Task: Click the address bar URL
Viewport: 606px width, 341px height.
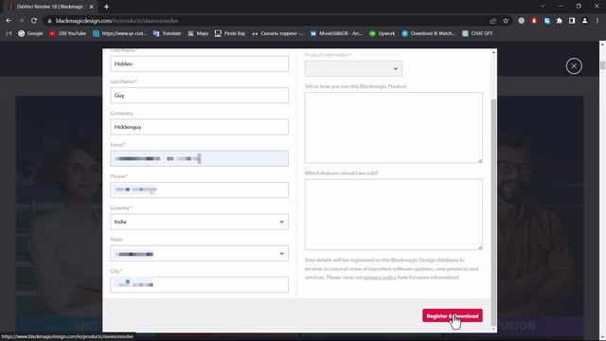Action: 116,21
